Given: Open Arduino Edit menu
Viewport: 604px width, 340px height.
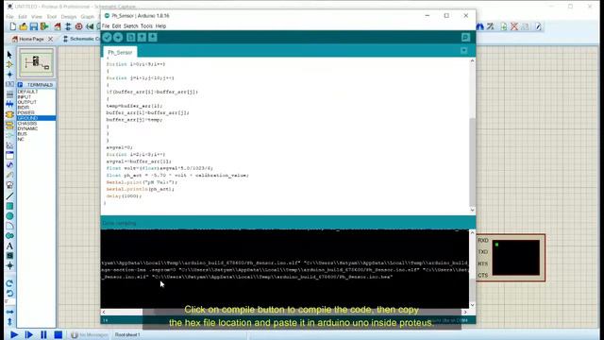Looking at the screenshot, I should pyautogui.click(x=116, y=26).
